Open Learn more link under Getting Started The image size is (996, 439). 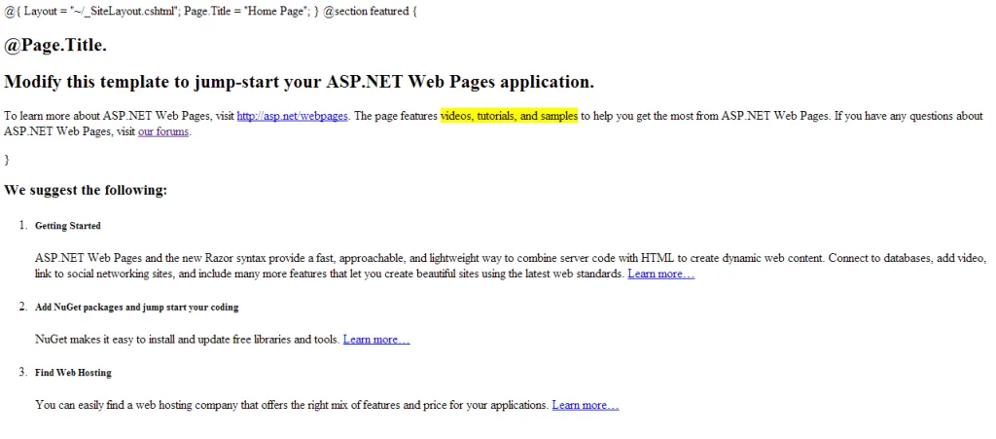[x=660, y=274]
